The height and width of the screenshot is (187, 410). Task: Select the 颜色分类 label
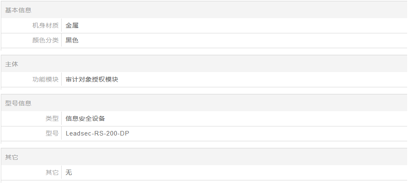(46, 40)
